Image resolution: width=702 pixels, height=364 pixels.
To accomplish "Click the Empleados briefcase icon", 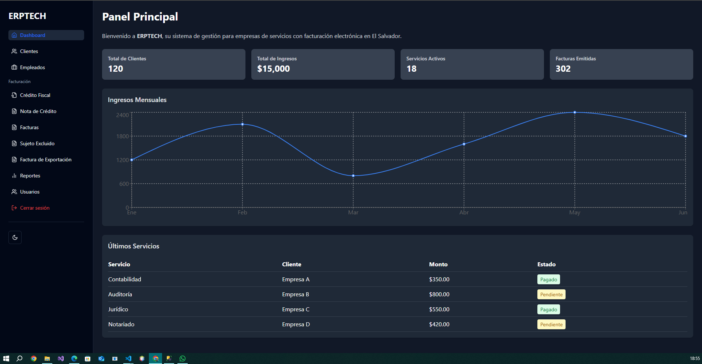I will point(14,67).
